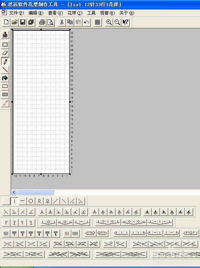Click the grayed-out eyedropper tool
The width and height of the screenshot is (200, 268).
(5, 103)
